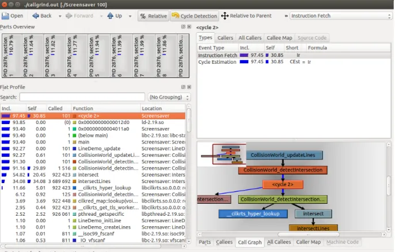Select the <cycle 2> row in Flat Profile
The image size is (395, 252).
tap(93, 116)
